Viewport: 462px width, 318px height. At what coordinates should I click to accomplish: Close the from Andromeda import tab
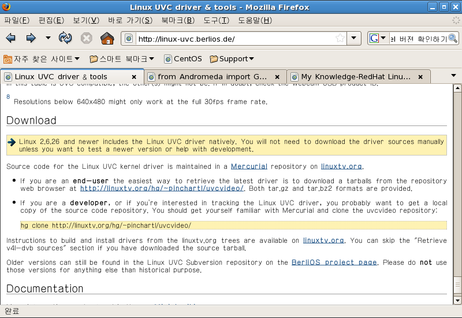click(277, 77)
